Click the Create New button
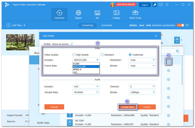 (x=128, y=107)
